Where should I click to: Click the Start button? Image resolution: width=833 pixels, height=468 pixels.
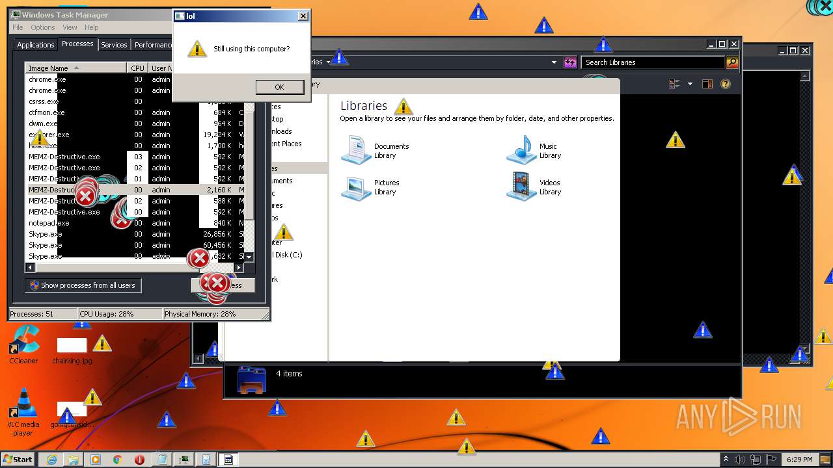(18, 460)
